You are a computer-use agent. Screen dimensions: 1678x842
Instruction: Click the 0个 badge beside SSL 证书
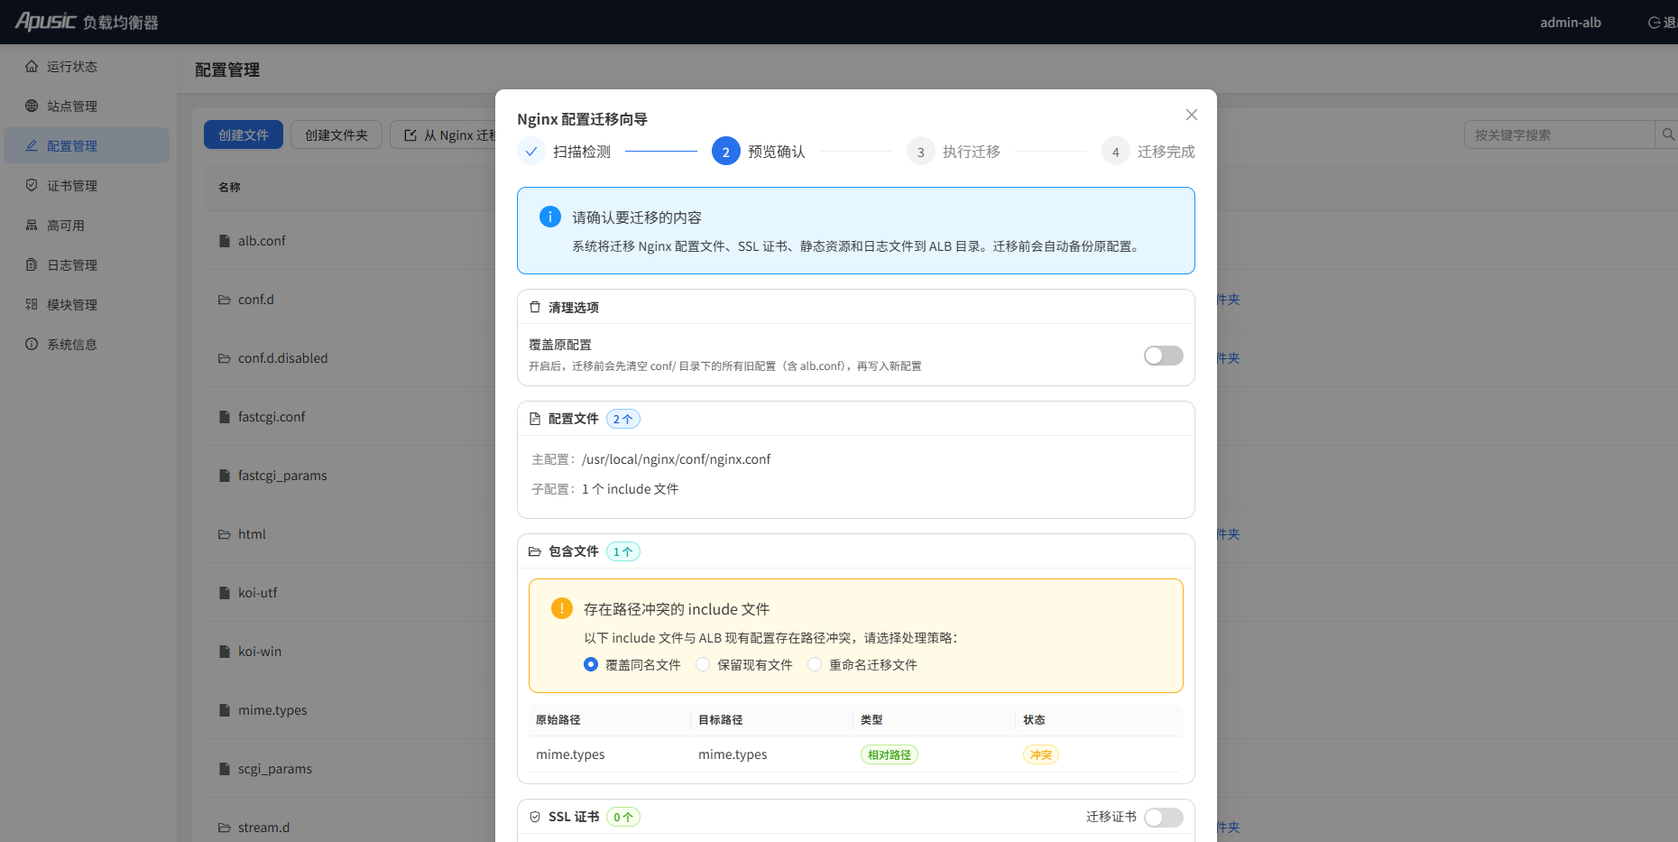623,817
